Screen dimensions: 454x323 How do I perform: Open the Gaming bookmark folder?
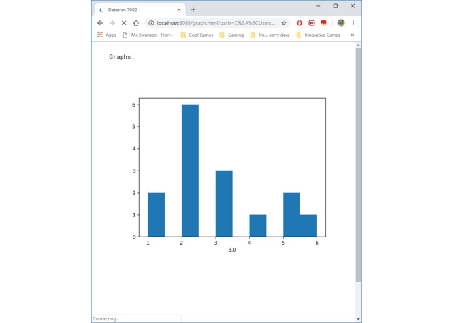(232, 35)
